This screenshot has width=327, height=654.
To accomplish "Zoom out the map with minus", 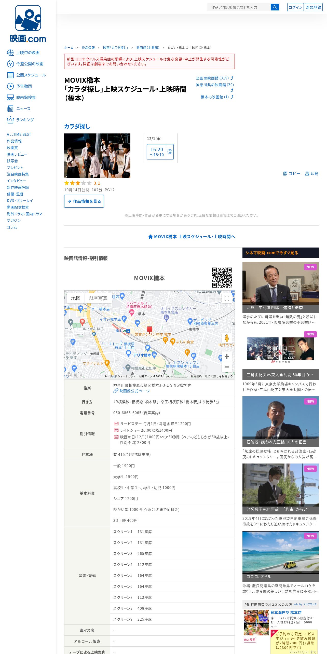I will click(227, 367).
